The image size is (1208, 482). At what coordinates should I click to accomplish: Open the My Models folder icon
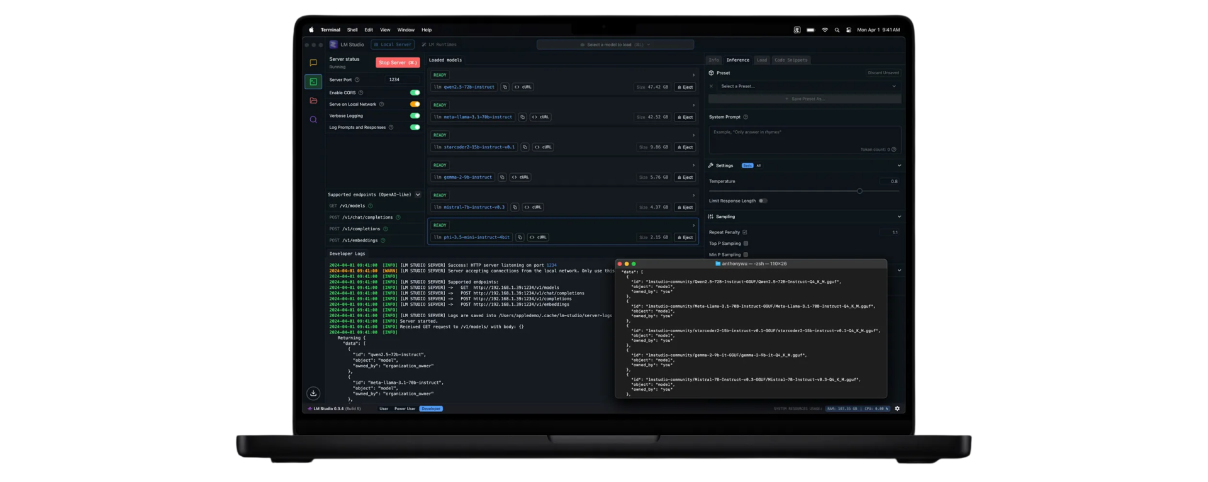pyautogui.click(x=313, y=101)
